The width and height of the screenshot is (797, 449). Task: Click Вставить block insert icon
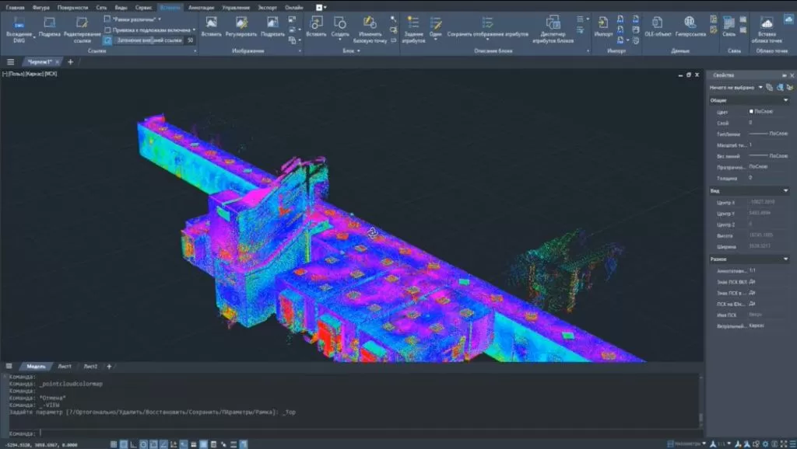click(316, 23)
